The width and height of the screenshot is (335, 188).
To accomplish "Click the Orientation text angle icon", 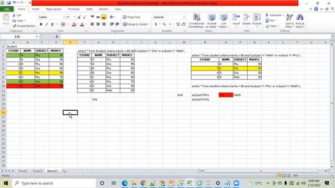I will tap(111, 17).
